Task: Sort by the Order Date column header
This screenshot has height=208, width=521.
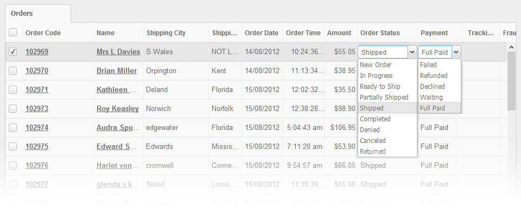Action: click(x=262, y=33)
